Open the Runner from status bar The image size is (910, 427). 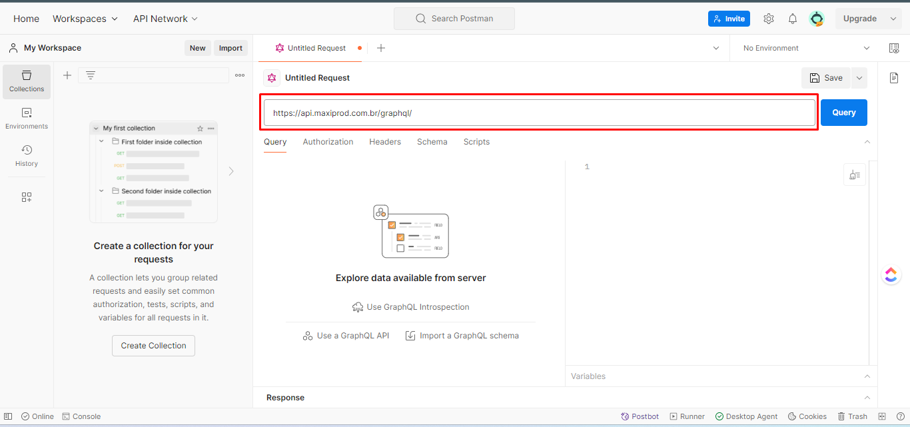687,416
